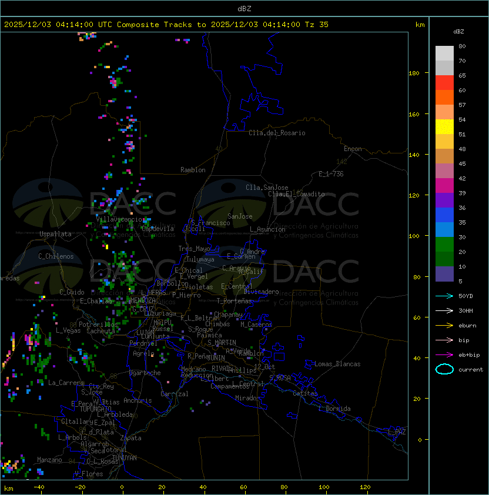
Task: Select the Encon place label
Action: pos(353,149)
